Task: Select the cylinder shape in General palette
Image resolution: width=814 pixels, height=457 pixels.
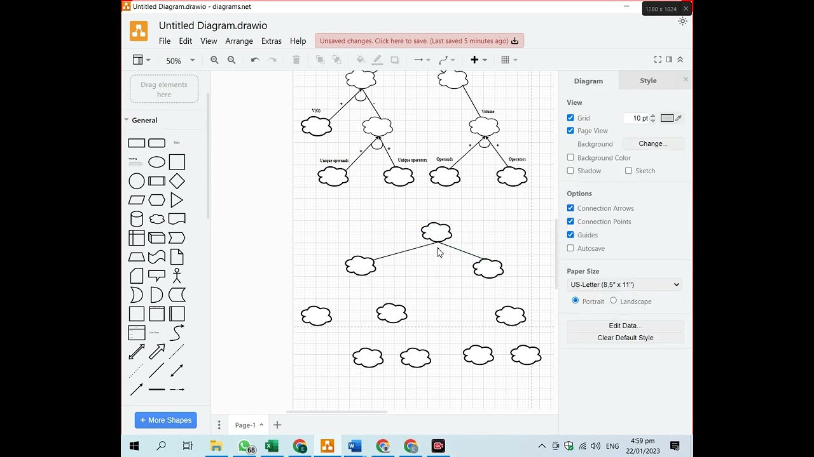Action: pos(137,219)
